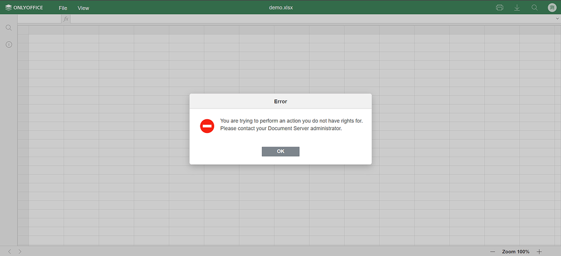Screen dimensions: 561x256
Task: Click the user avatar icon
Action: [552, 8]
